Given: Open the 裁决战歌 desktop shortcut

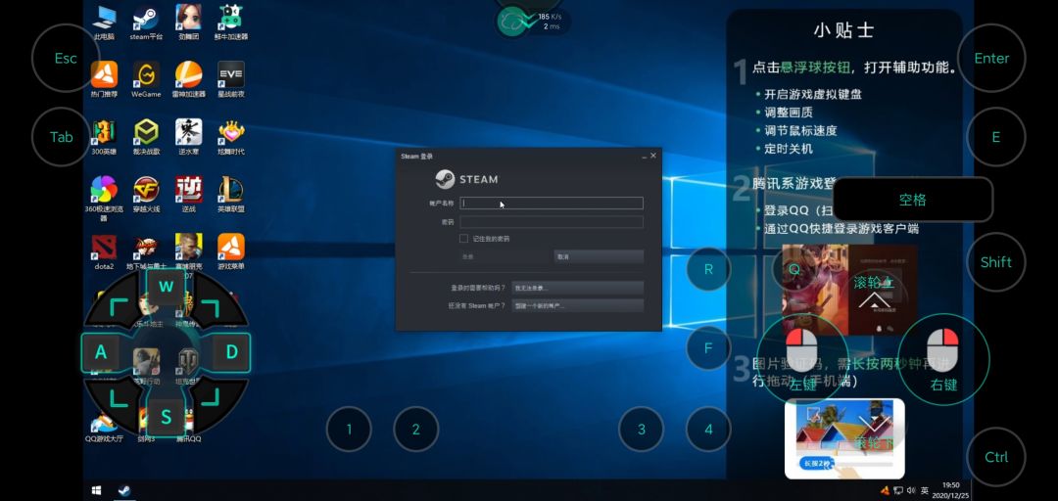Looking at the screenshot, I should (146, 137).
